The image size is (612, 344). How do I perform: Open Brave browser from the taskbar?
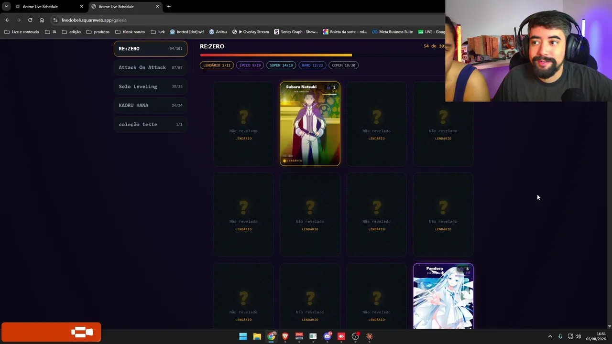[285, 336]
